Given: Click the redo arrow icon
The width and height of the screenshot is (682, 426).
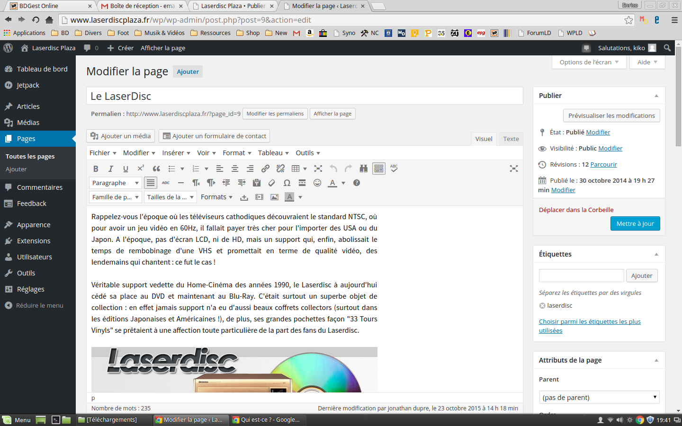Looking at the screenshot, I should (349, 169).
